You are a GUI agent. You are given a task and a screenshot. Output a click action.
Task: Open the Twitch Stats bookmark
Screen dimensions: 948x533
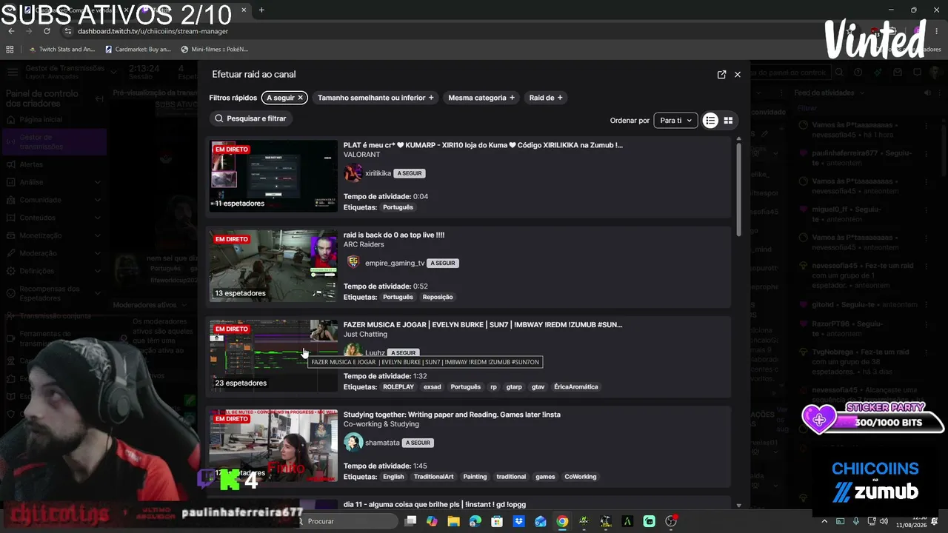[62, 50]
